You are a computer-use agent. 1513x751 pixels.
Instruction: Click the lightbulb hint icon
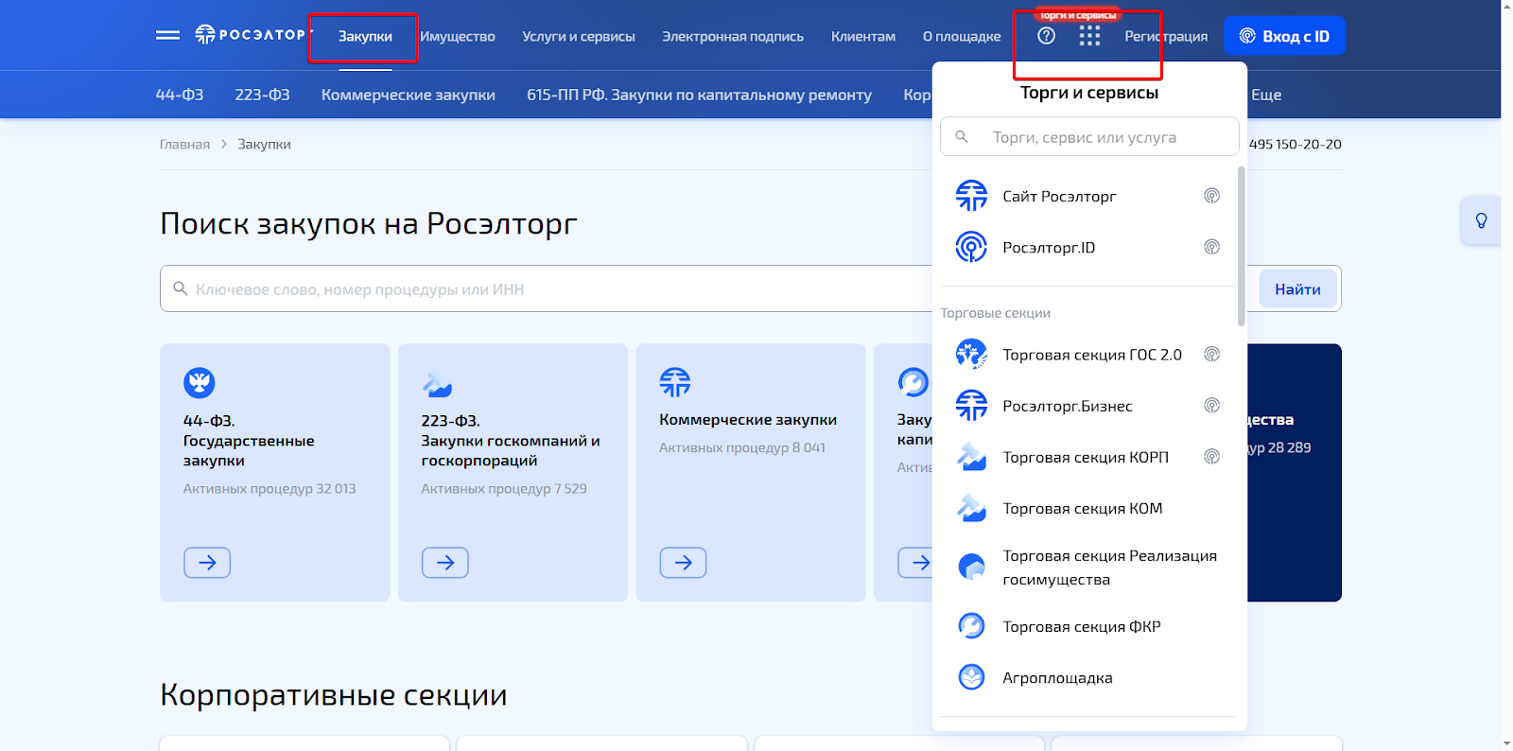click(1481, 220)
